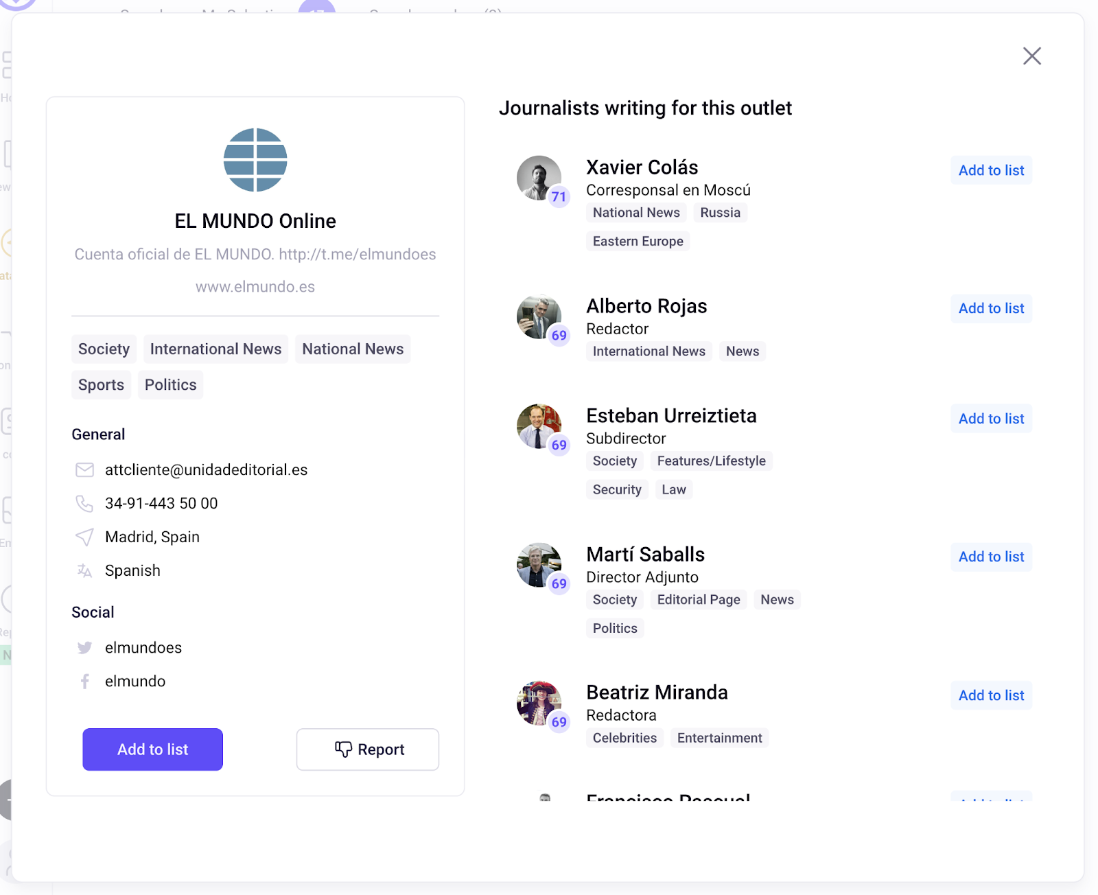The width and height of the screenshot is (1098, 895).
Task: Click the EL MUNDO globe logo
Action: [x=255, y=160]
